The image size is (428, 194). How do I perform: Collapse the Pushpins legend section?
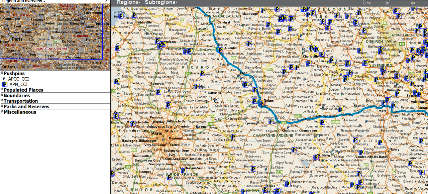point(2,73)
